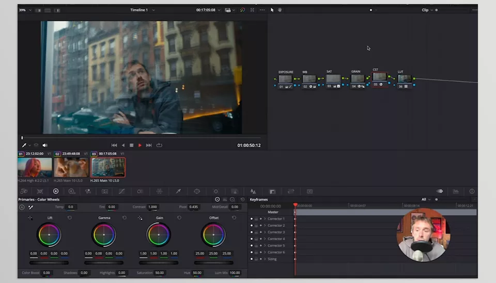Open the HDR color wheels palette
496x283 pixels.
pyautogui.click(x=71, y=191)
